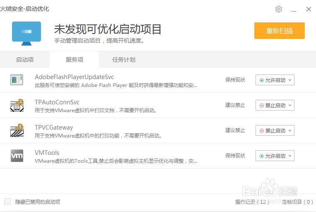Click the 未发现可优化启动项目 heading
This screenshot has width=316, height=212.
108,29
